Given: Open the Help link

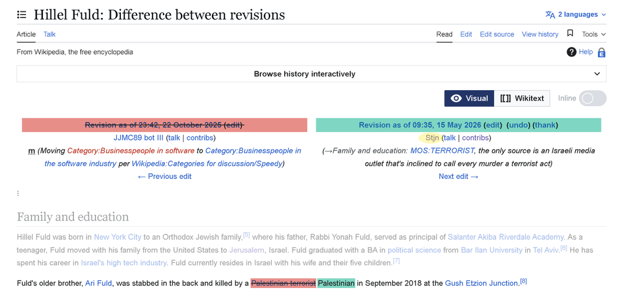Looking at the screenshot, I should pos(586,52).
